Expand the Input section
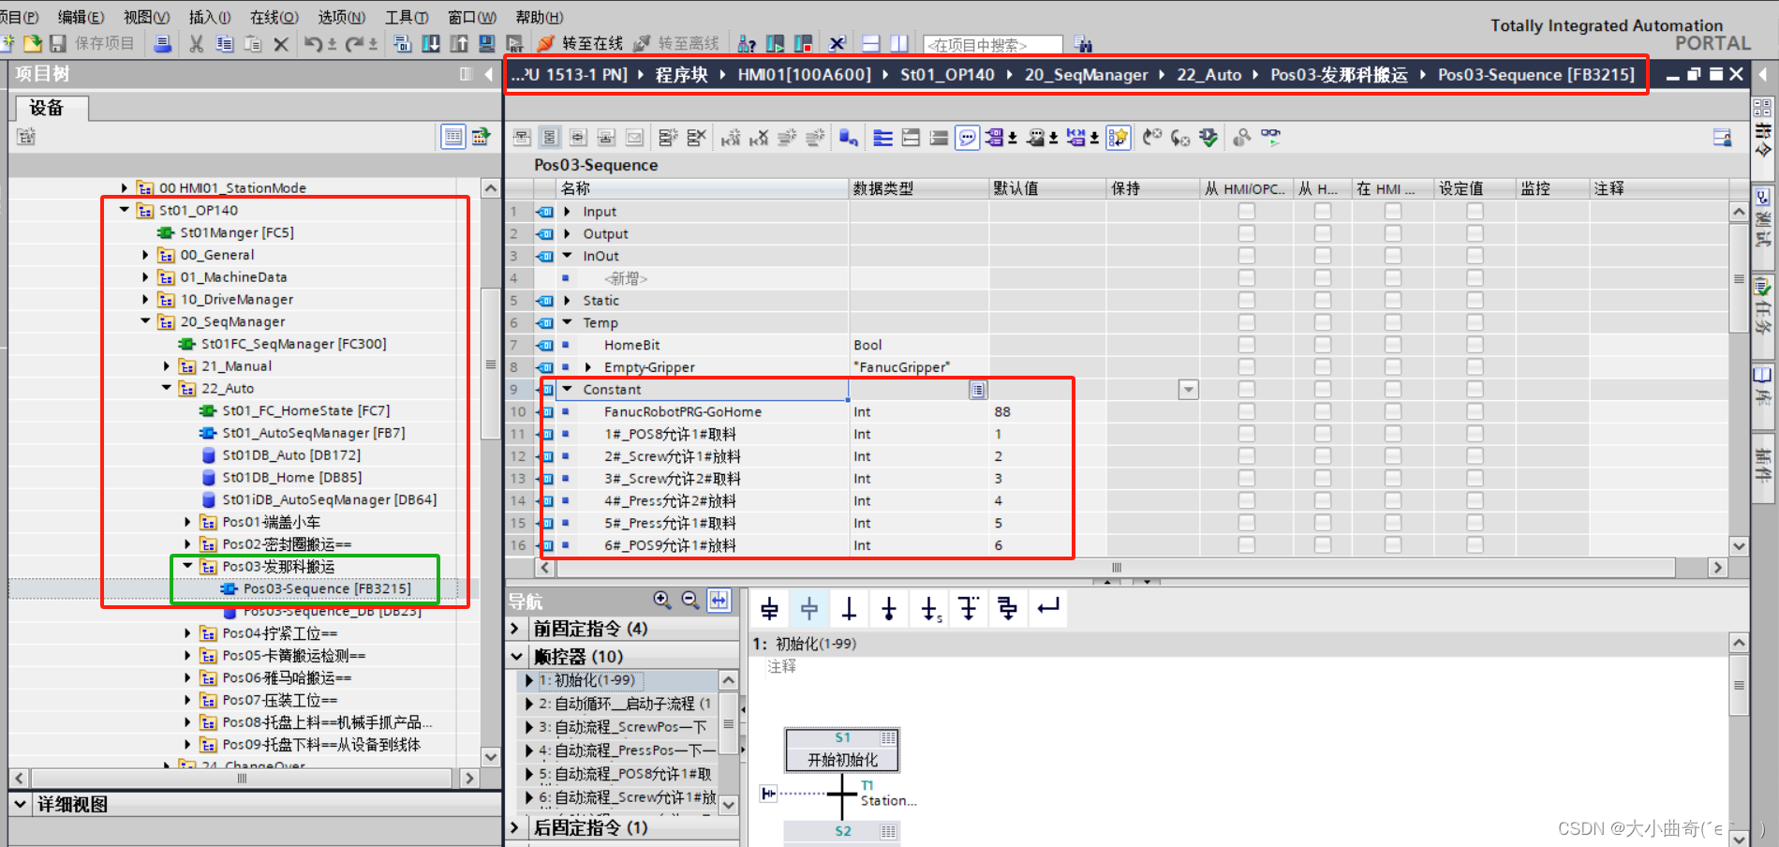The image size is (1779, 847). pos(568,211)
